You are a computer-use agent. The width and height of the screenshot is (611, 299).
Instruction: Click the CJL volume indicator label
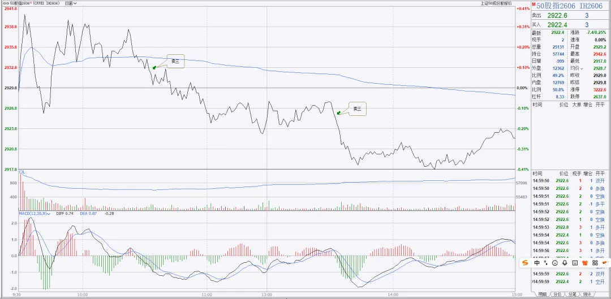(22, 172)
